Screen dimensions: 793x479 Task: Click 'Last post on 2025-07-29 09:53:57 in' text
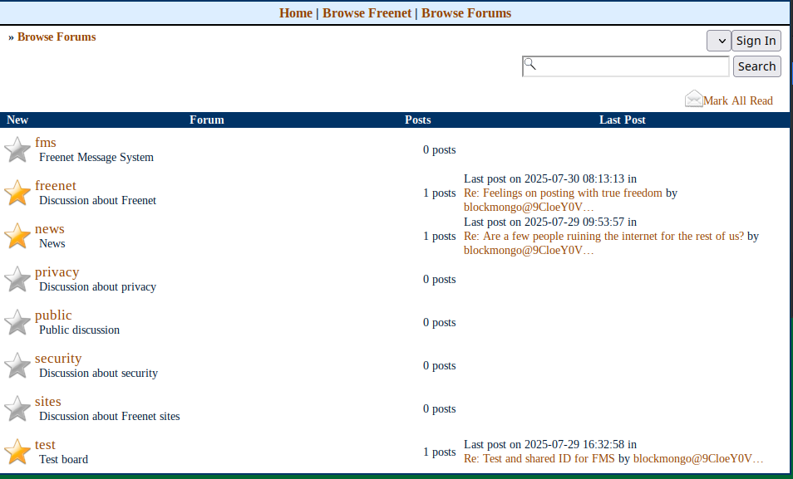click(550, 222)
